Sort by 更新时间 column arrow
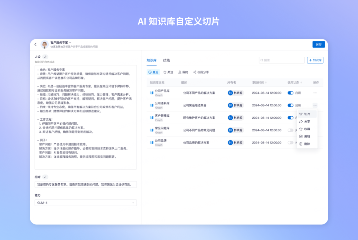This screenshot has height=240, width=358. click(x=266, y=83)
